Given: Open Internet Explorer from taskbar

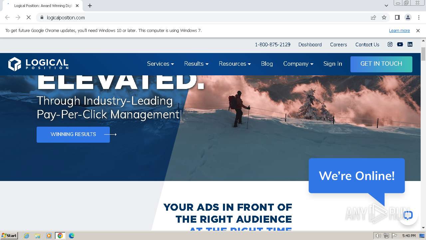Looking at the screenshot, I should (26, 236).
